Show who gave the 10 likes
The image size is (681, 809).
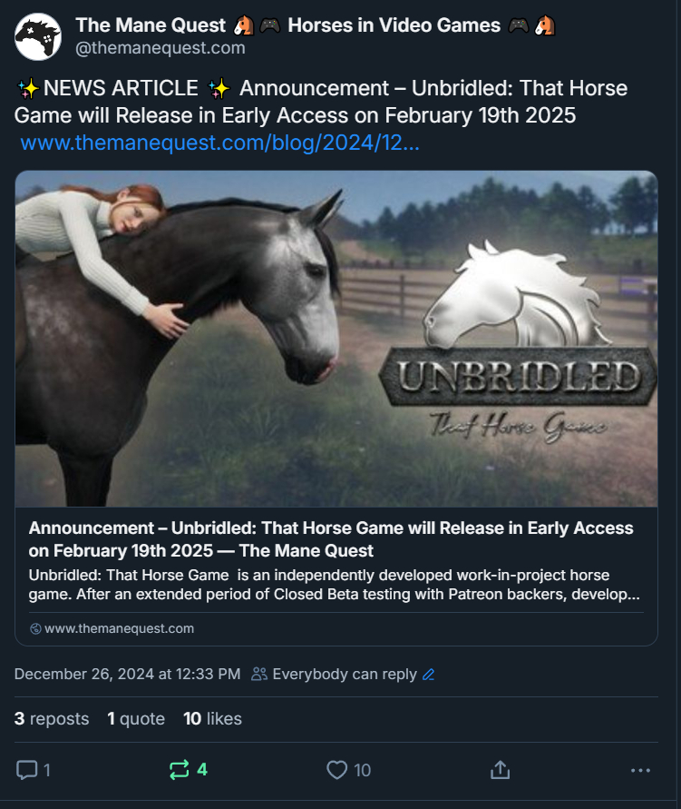coord(212,719)
